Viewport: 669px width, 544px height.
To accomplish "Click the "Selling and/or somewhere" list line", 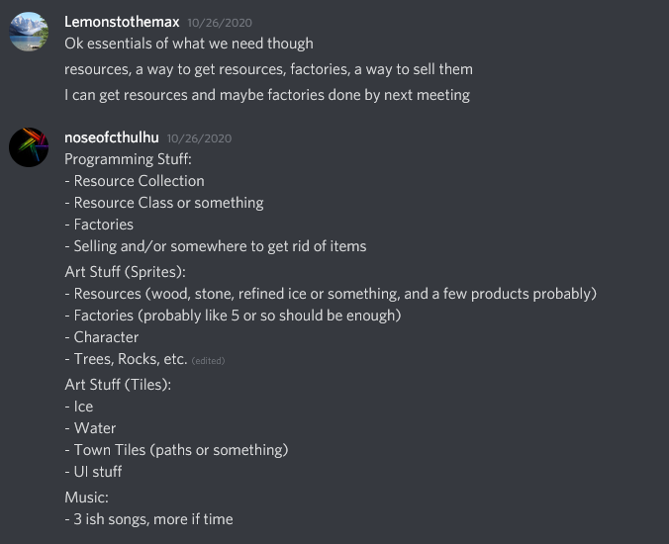I will click(215, 246).
